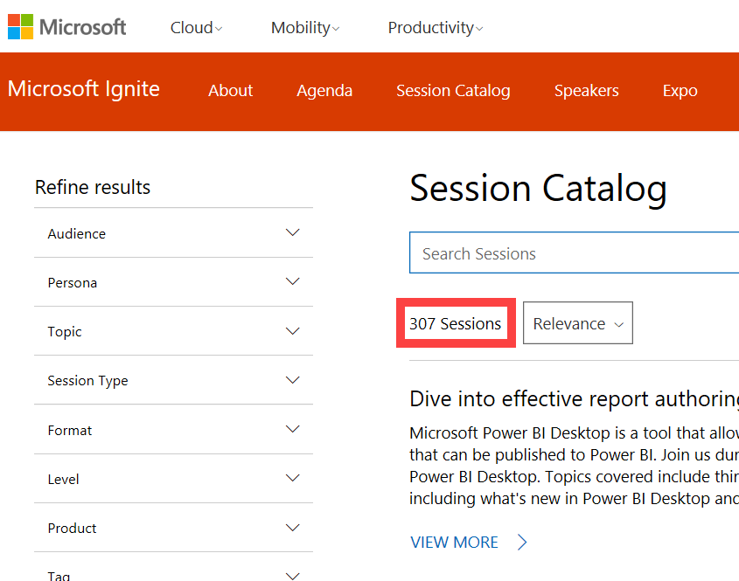Expand the Level filter

[293, 478]
